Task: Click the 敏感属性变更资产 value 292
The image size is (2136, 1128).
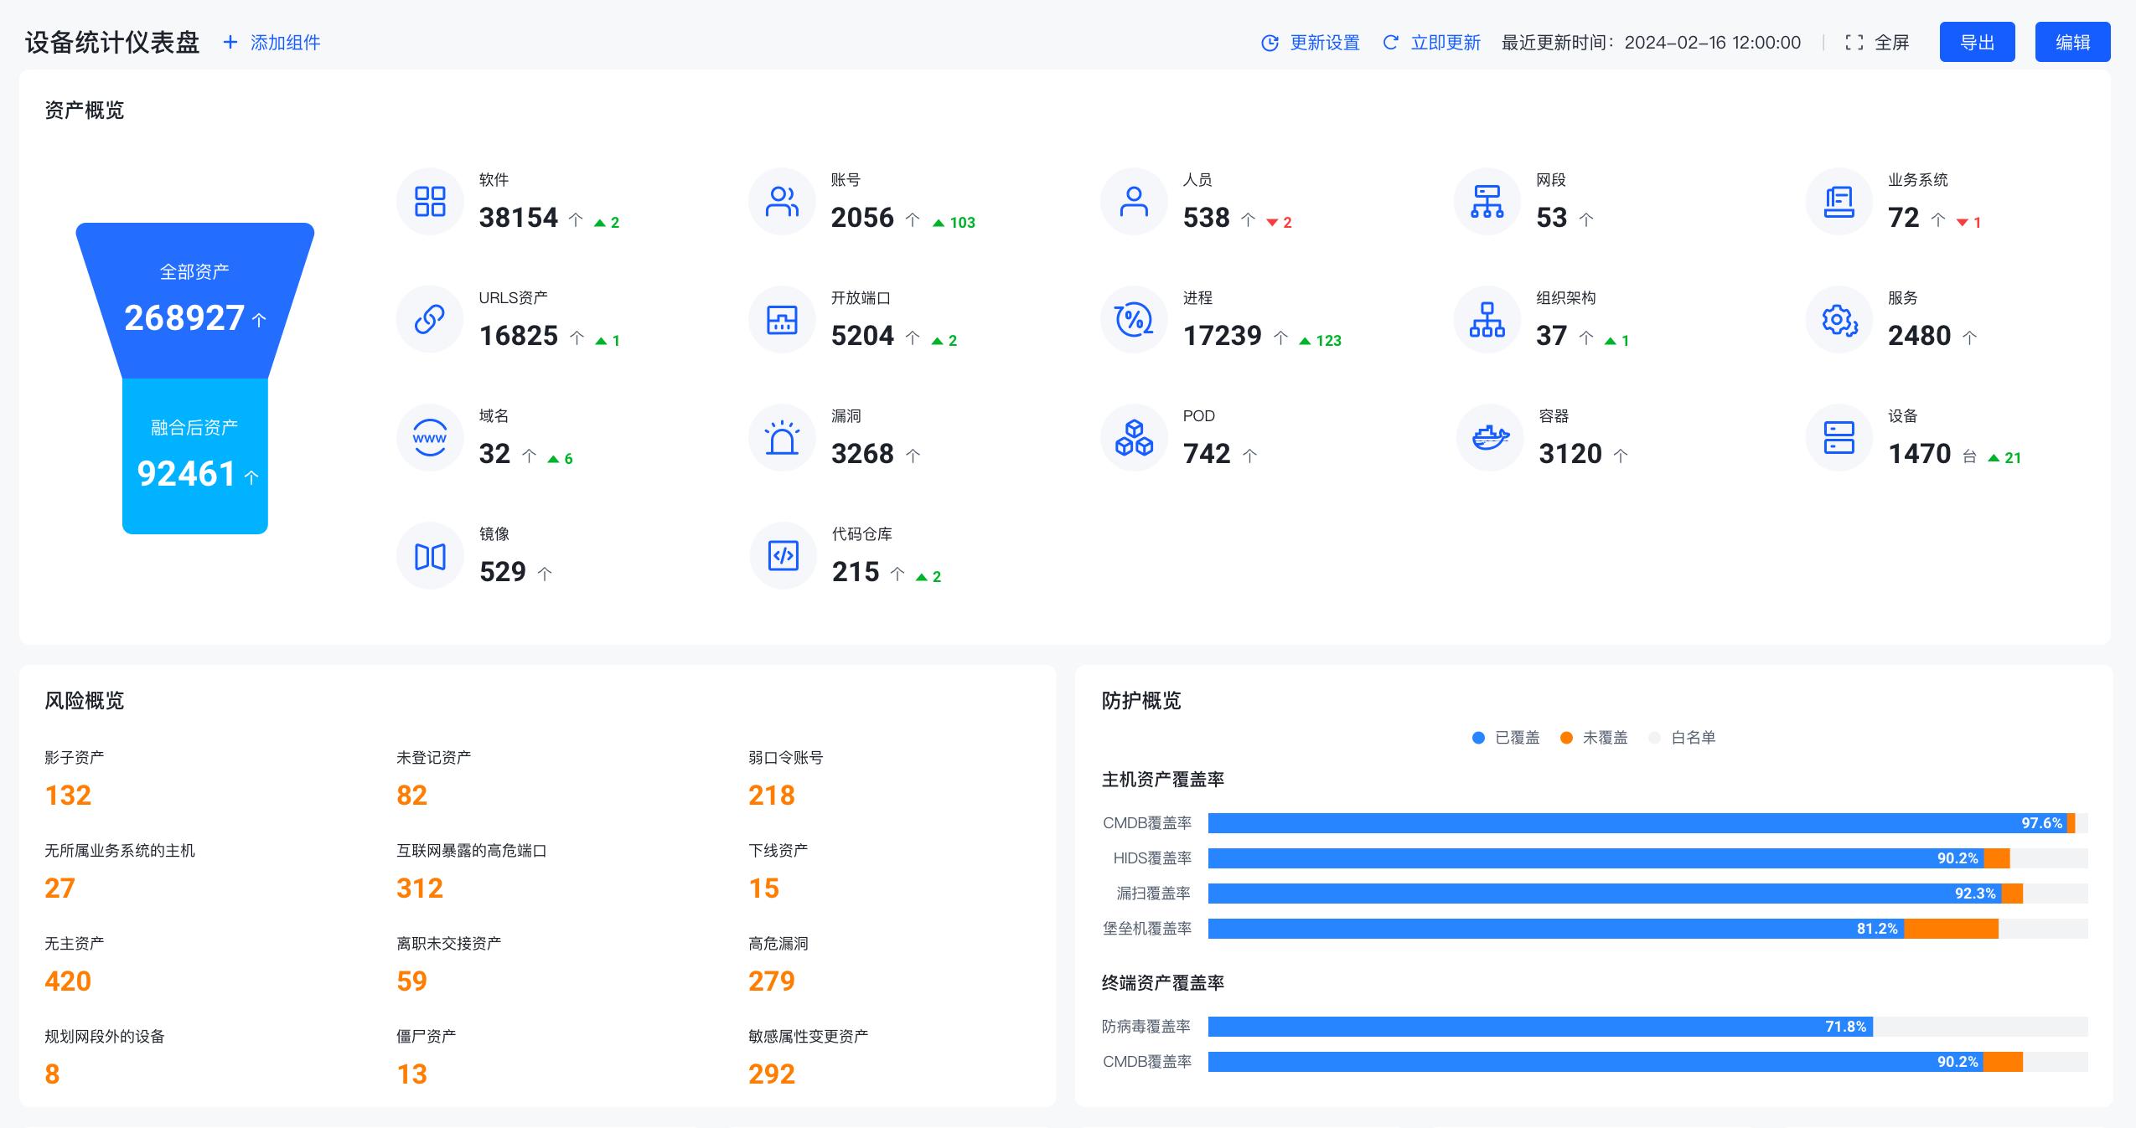Action: (772, 1074)
